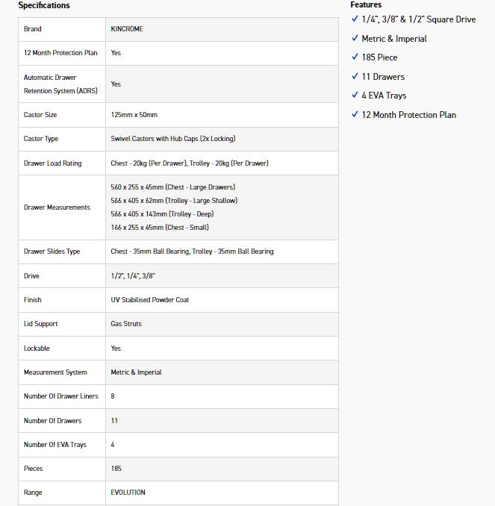Click the checkmark next to Square Drive feature
Screen dimensions: 495x506
point(355,19)
